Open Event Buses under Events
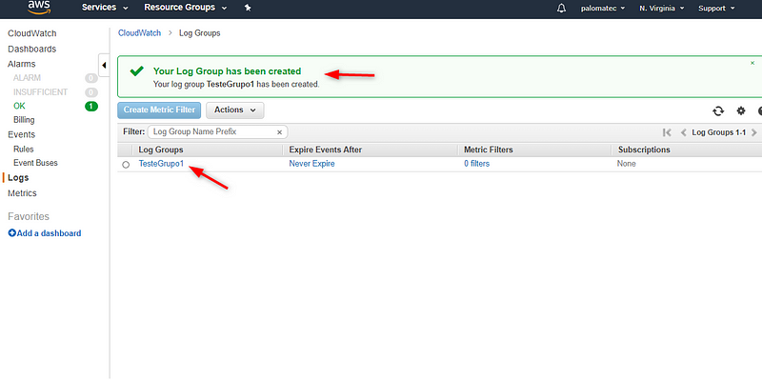Viewport: 762px width, 380px height. tap(35, 163)
